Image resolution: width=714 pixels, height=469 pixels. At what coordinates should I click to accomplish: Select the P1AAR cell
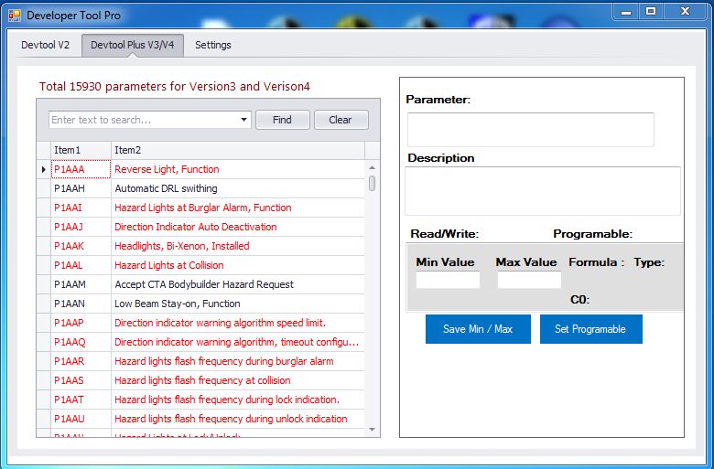click(81, 361)
